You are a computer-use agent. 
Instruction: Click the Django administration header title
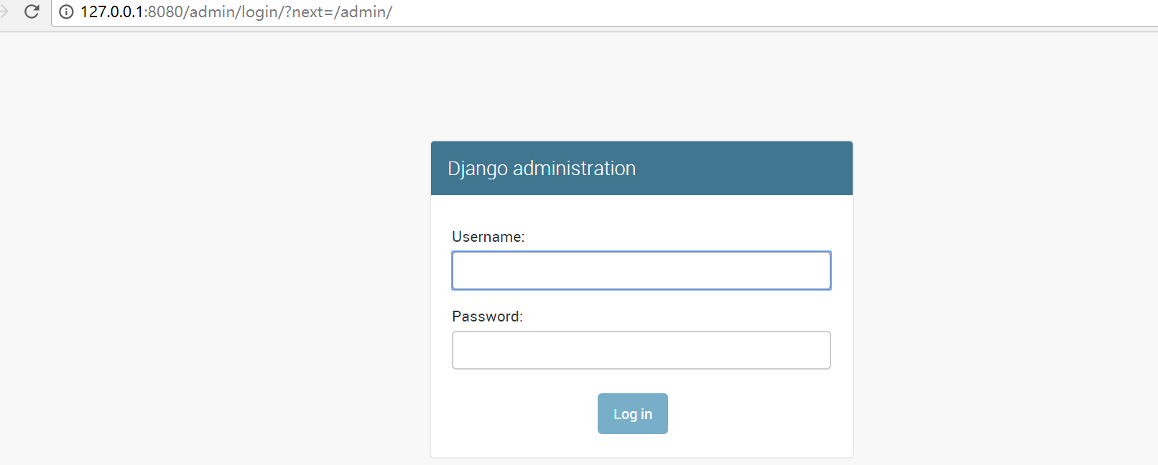pyautogui.click(x=542, y=169)
